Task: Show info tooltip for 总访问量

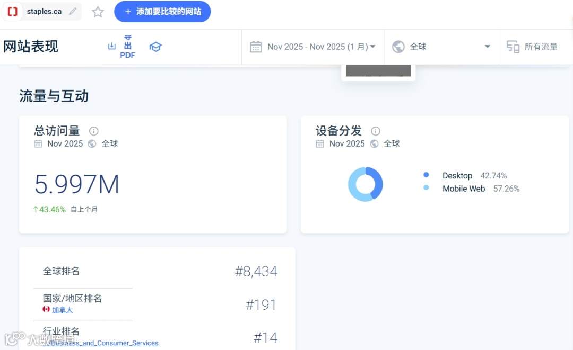Action: tap(93, 131)
